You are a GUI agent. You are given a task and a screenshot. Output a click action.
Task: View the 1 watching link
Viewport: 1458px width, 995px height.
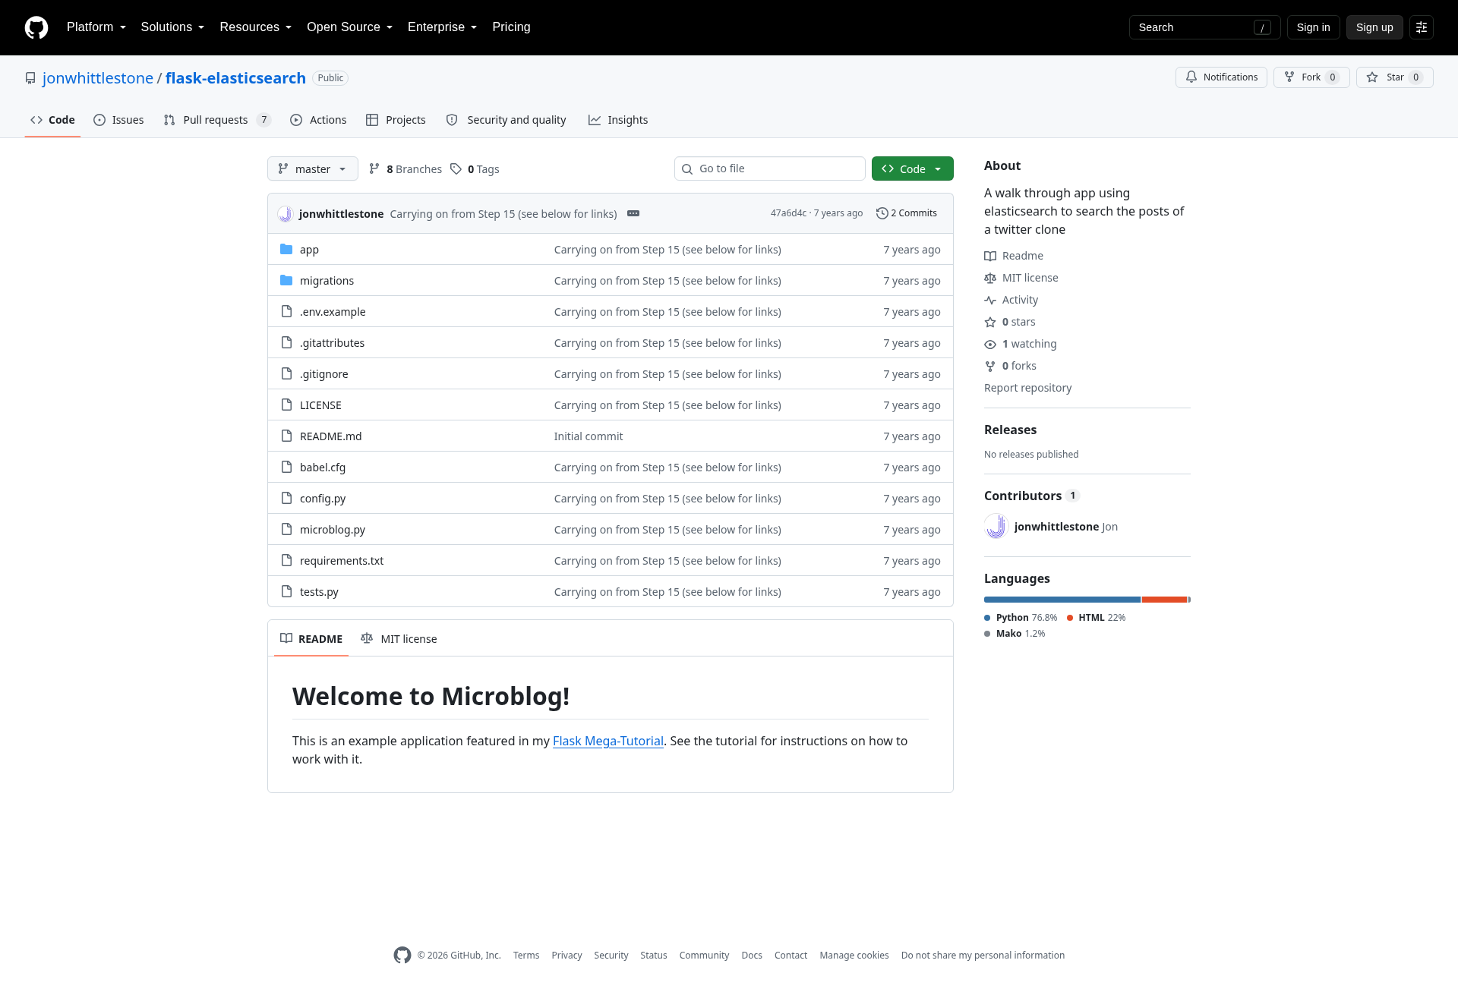coord(1021,344)
